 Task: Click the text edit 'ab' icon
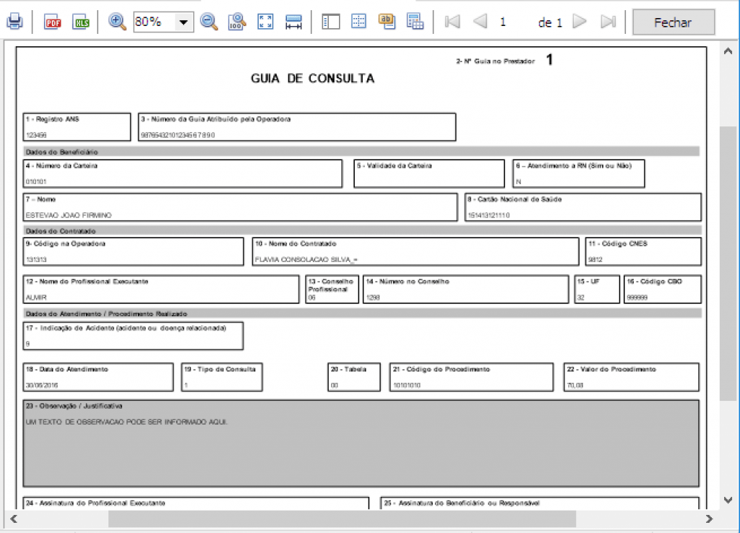[x=387, y=22]
